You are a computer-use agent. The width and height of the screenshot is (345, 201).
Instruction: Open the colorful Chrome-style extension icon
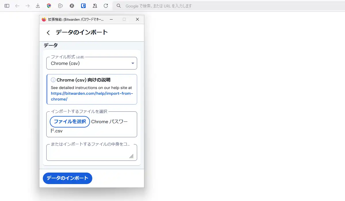coord(49,6)
